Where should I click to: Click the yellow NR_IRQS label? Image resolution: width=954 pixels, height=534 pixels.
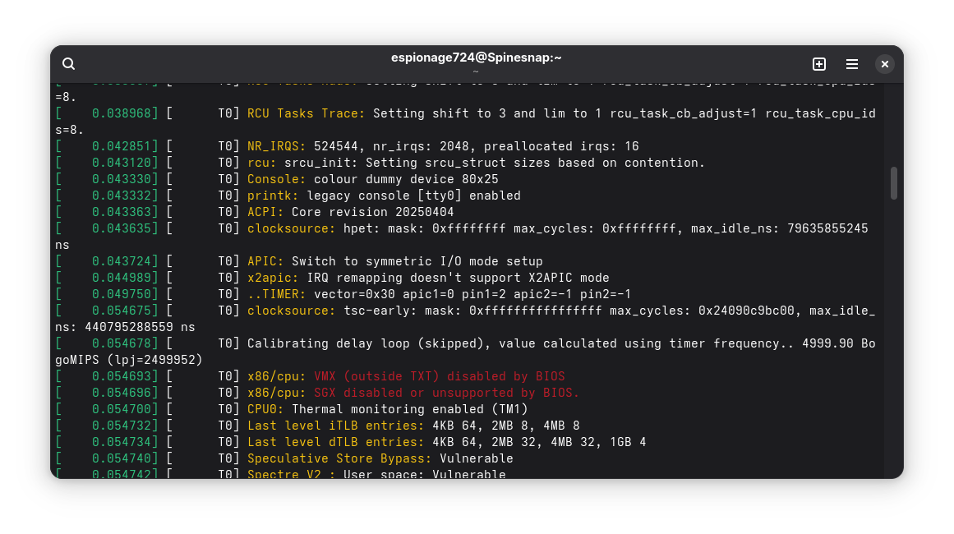[x=277, y=146]
